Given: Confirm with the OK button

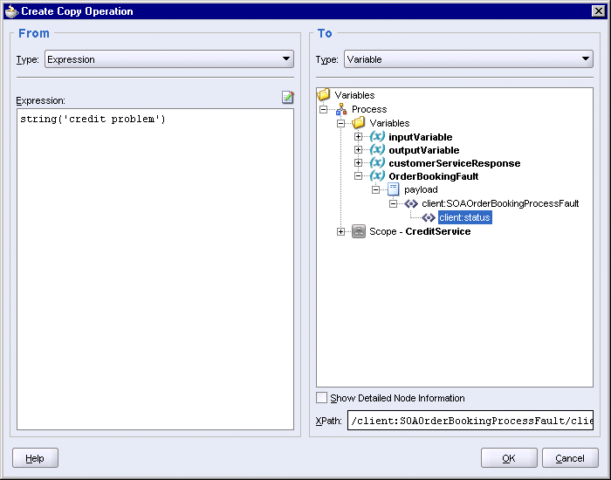Looking at the screenshot, I should click(x=509, y=458).
